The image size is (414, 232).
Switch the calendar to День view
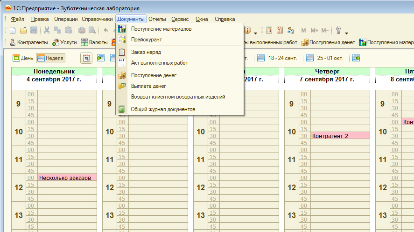[x=23, y=58]
